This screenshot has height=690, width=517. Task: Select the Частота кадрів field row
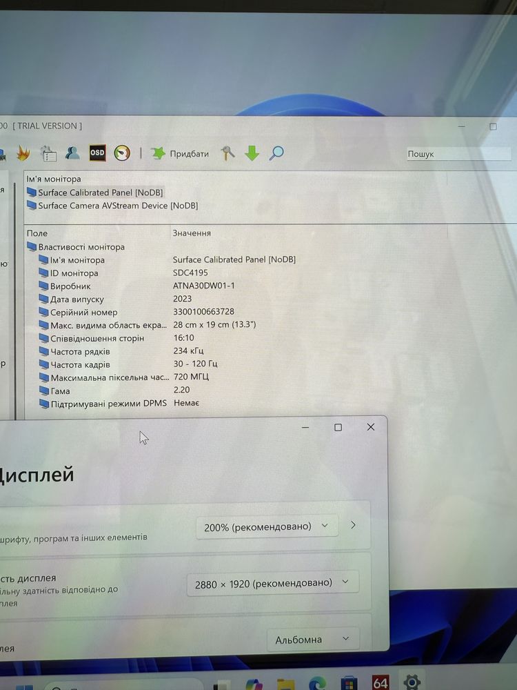74,365
